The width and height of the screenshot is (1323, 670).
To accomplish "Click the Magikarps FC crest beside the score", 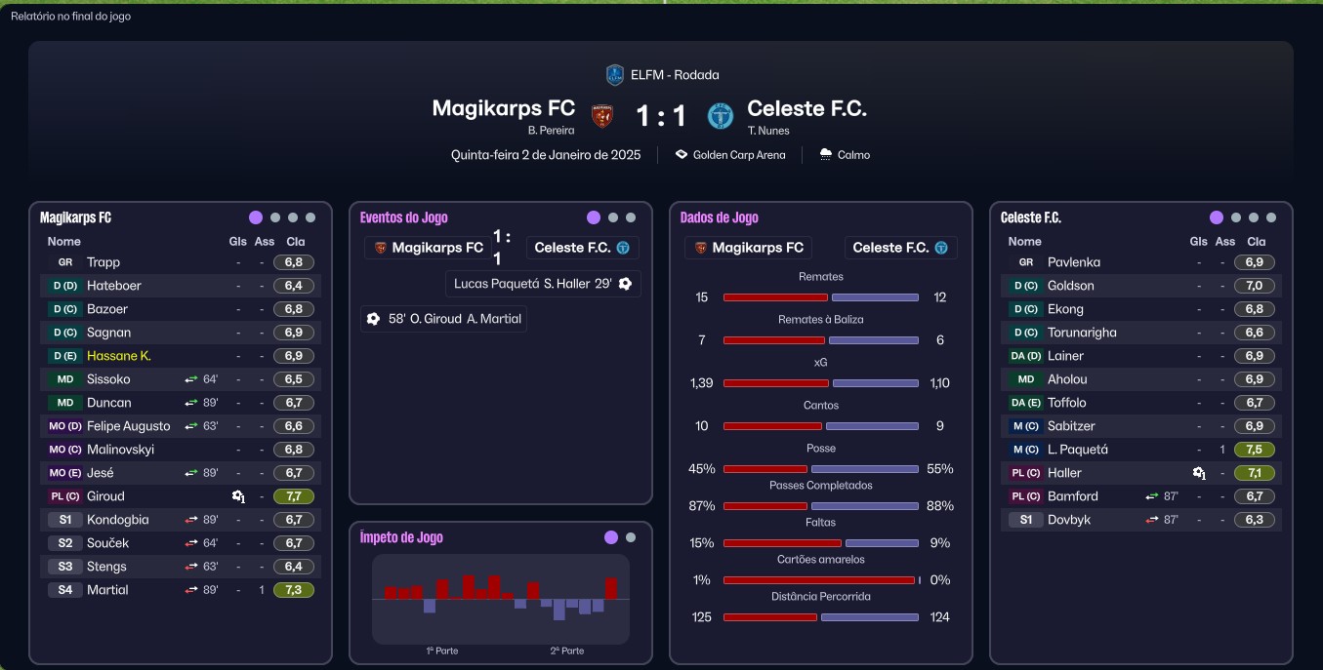I will point(602,116).
